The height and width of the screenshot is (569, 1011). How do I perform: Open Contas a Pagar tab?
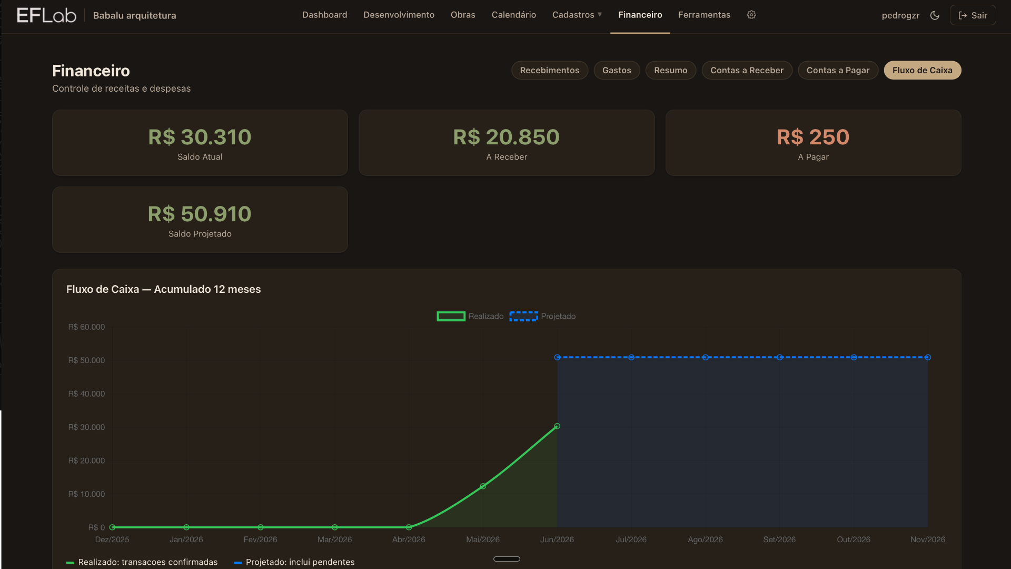coord(838,70)
